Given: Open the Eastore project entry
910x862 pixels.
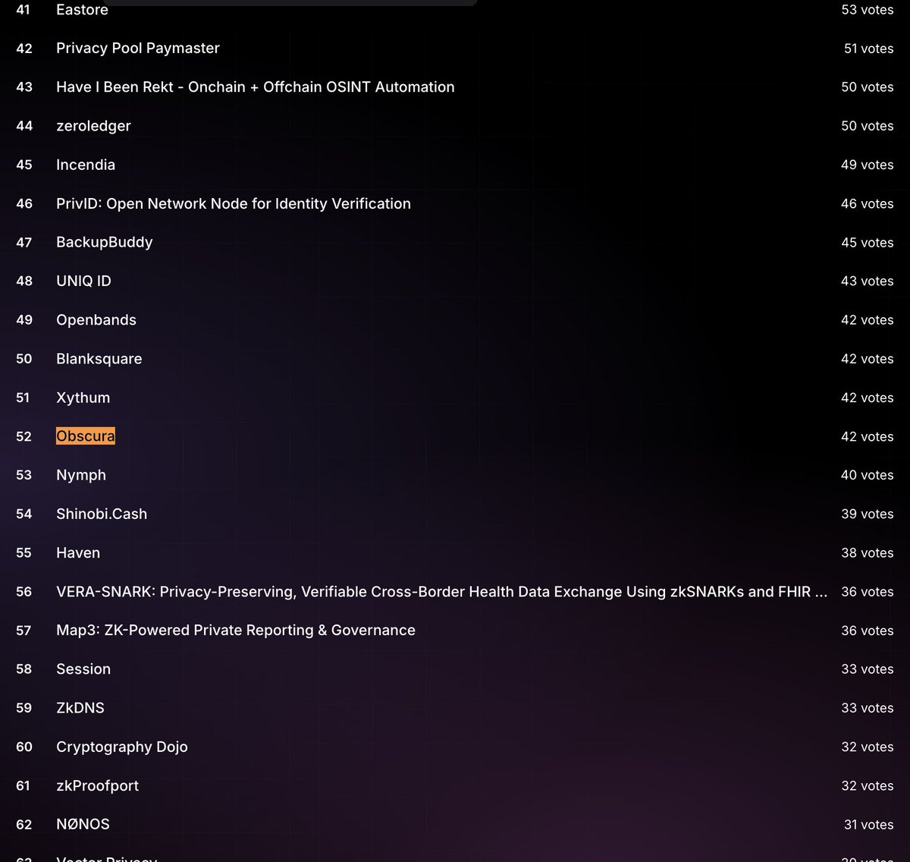Looking at the screenshot, I should [82, 10].
